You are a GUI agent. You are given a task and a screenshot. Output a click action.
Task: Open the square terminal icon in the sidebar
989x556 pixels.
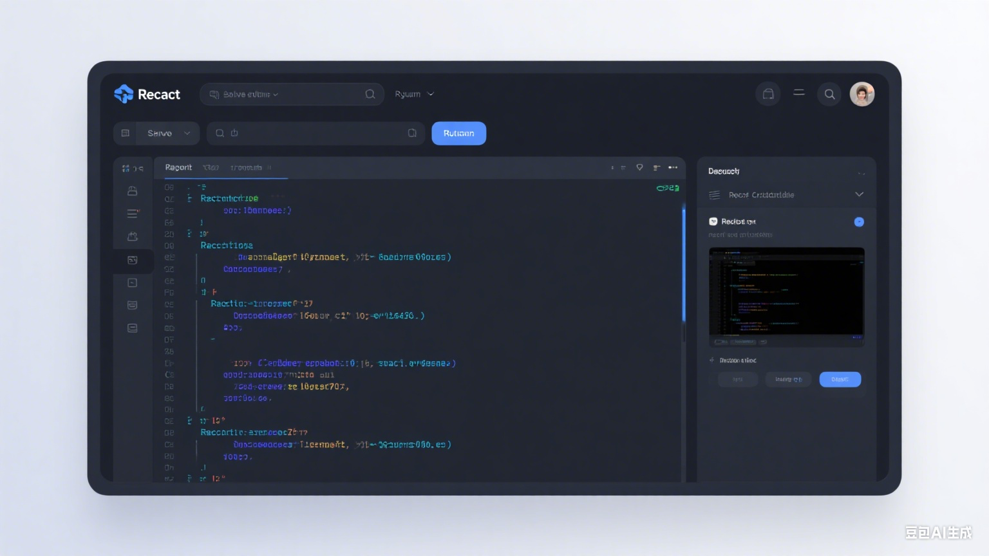point(132,283)
